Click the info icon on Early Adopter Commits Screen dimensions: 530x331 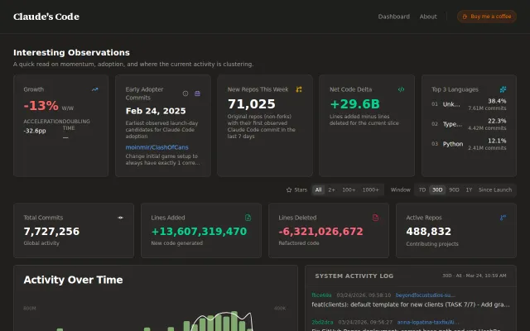pos(185,94)
